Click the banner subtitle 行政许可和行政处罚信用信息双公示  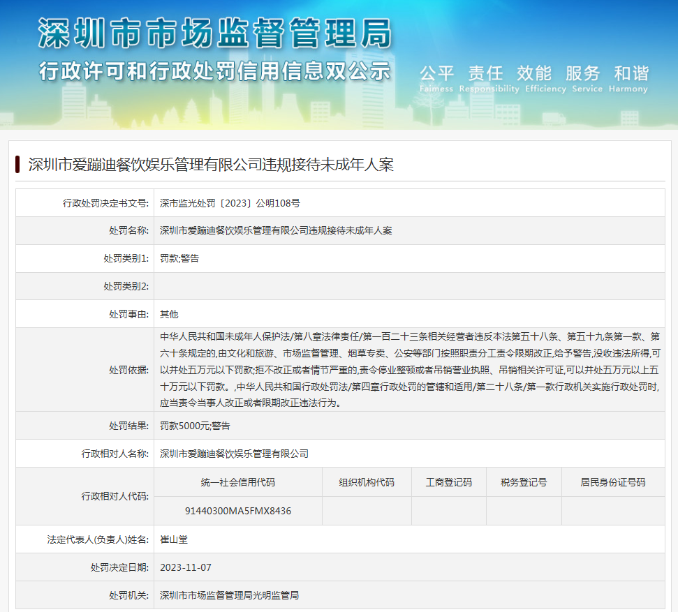pos(215,71)
